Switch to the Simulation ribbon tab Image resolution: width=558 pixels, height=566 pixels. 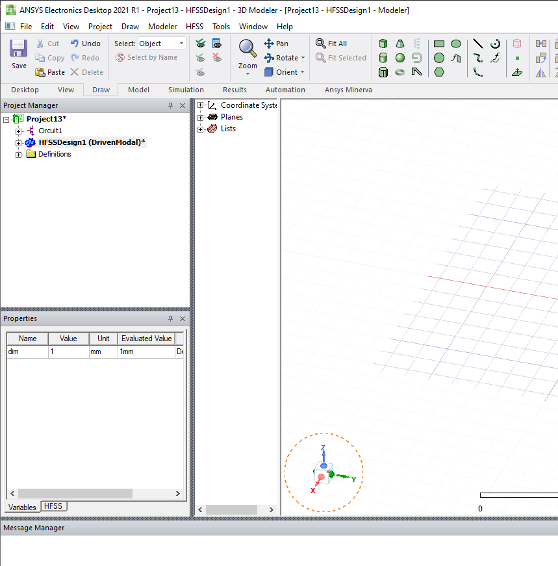(x=186, y=90)
